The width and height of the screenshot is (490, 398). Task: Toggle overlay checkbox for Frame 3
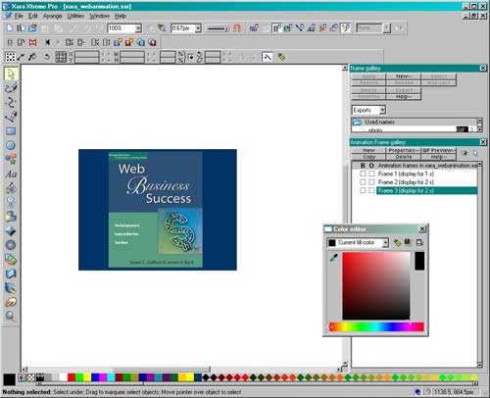click(371, 190)
